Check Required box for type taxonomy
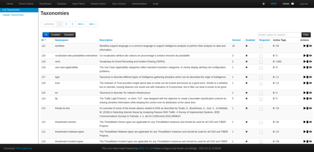 [261, 78]
